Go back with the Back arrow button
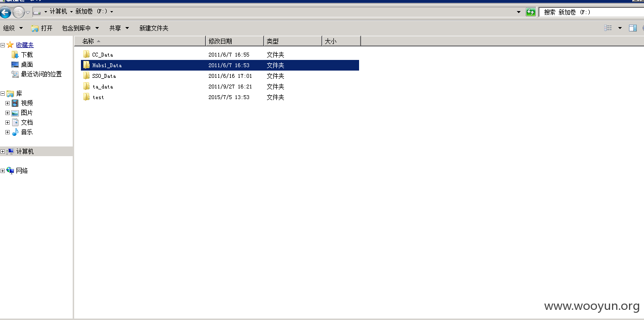 (6, 12)
